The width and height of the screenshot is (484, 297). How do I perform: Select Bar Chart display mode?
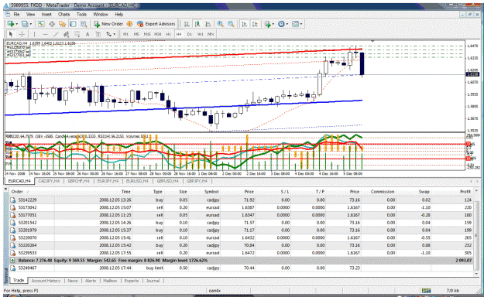(187, 24)
